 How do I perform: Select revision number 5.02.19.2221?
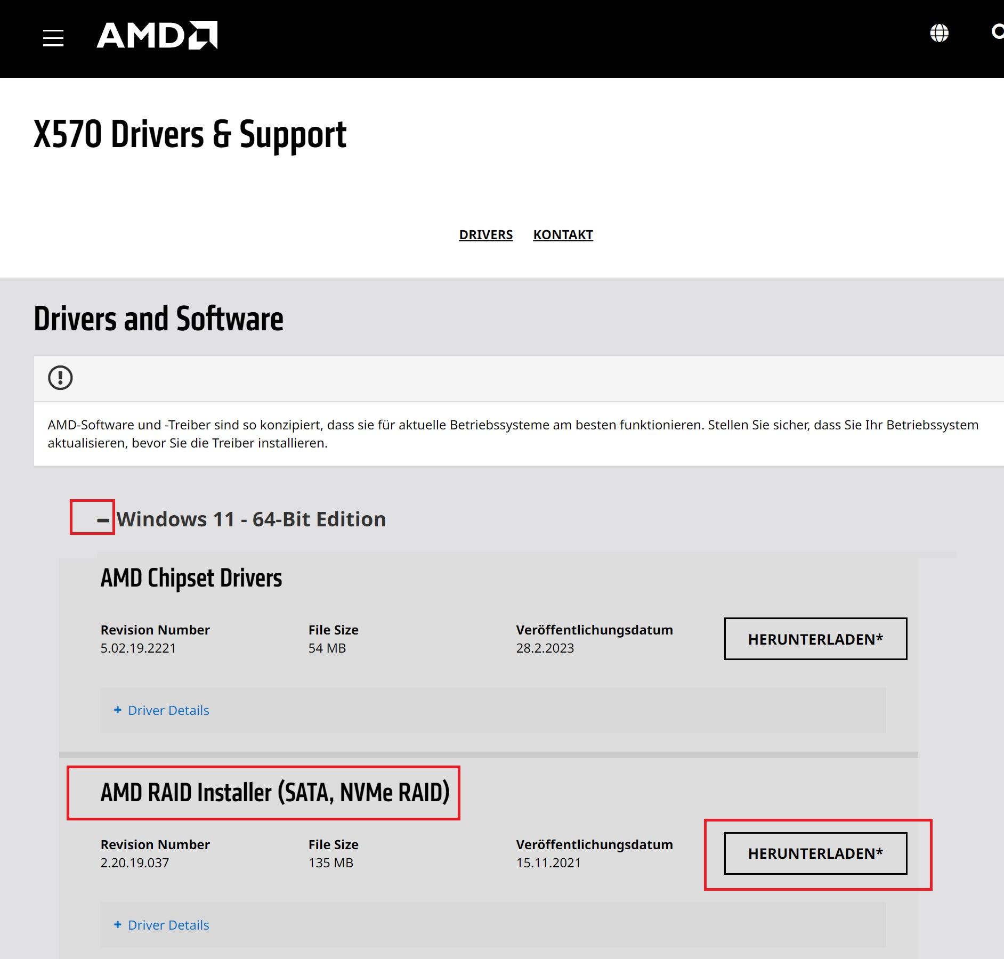[138, 648]
